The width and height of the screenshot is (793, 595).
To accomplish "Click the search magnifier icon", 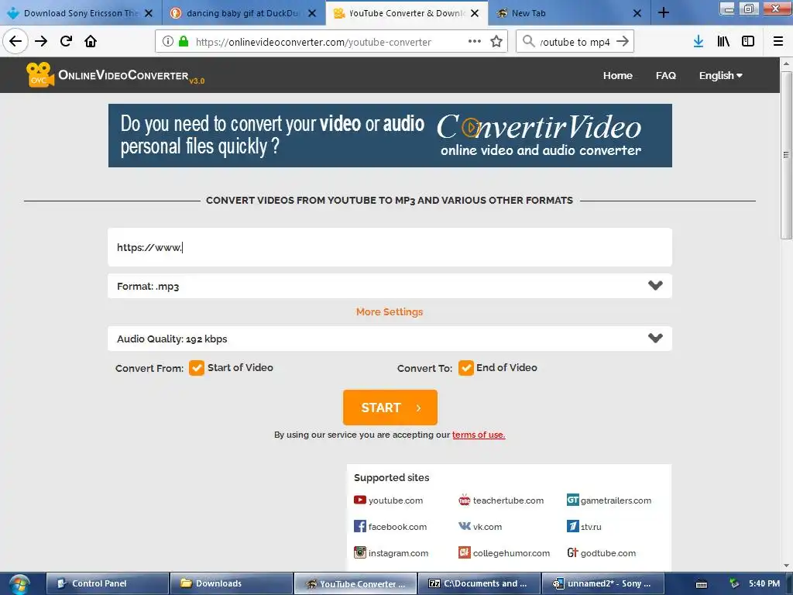I will click(528, 42).
